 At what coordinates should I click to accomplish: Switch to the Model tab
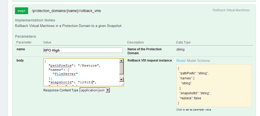(x=181, y=60)
